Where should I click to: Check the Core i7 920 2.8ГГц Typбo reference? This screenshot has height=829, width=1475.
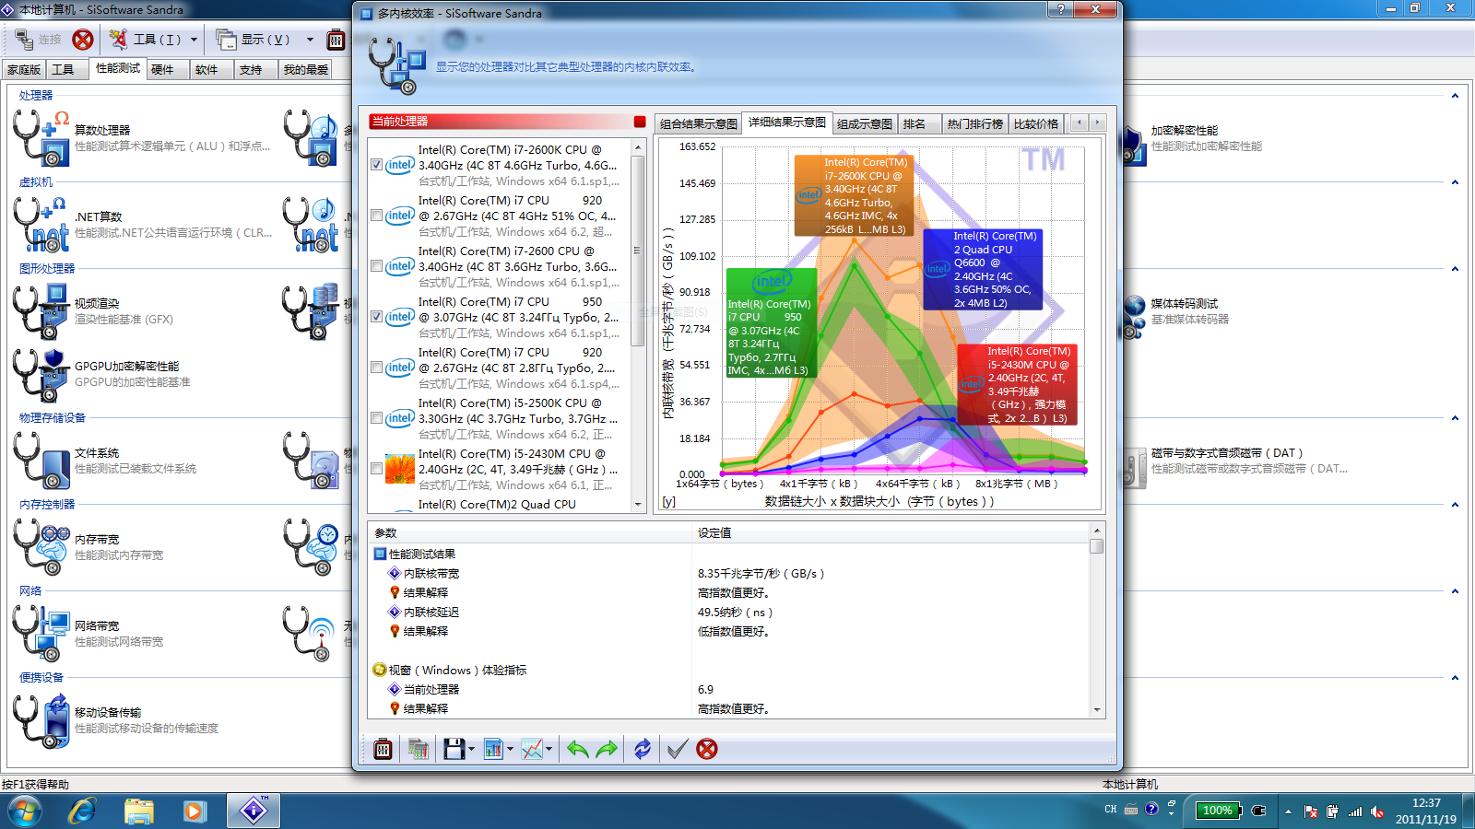(376, 368)
